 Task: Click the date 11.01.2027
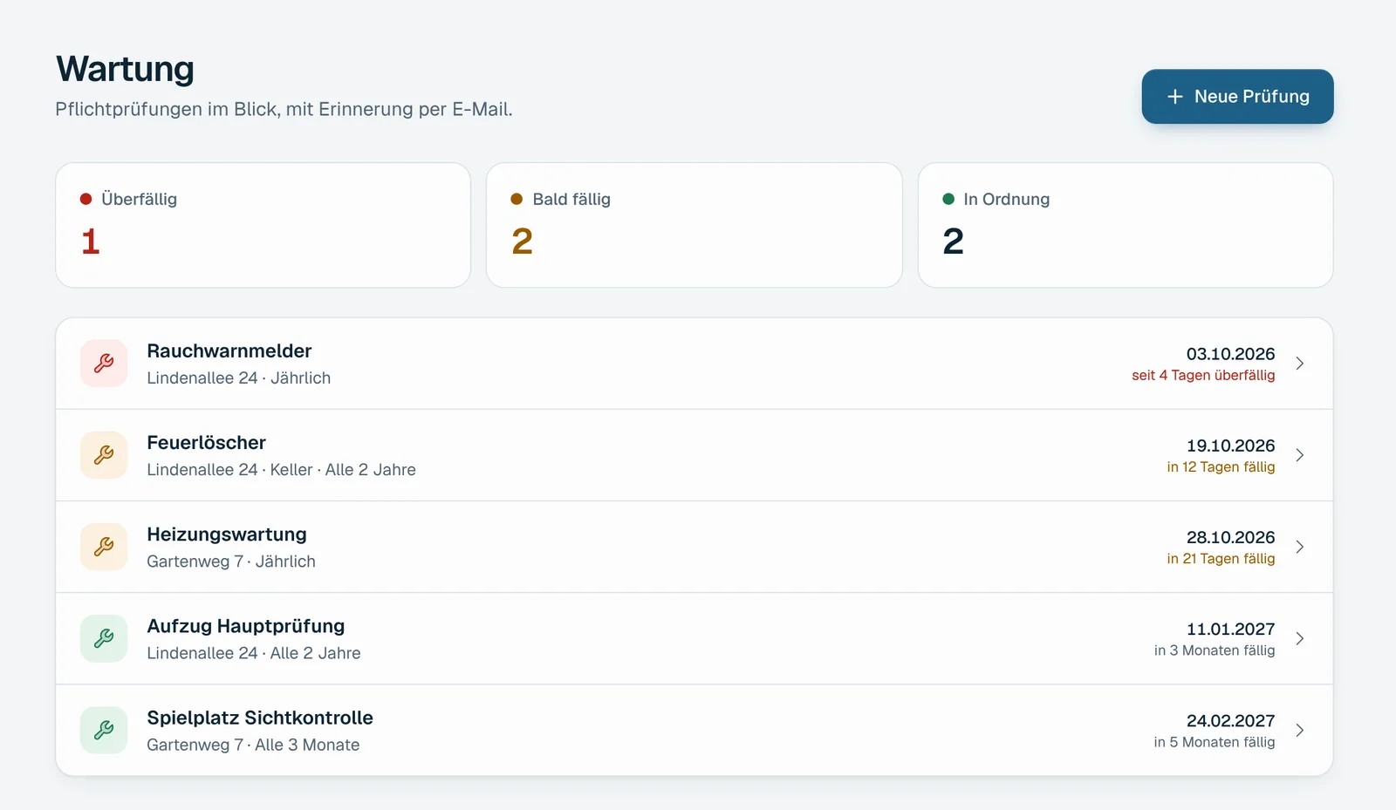(1230, 629)
